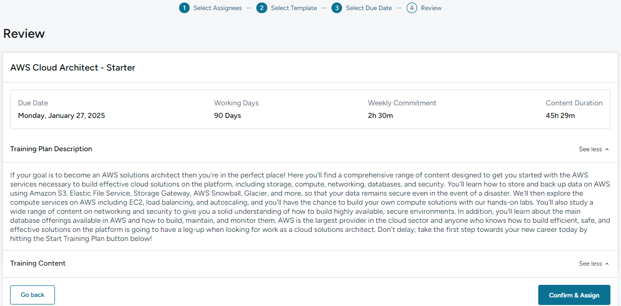Click the Training Content heading

pos(38,263)
